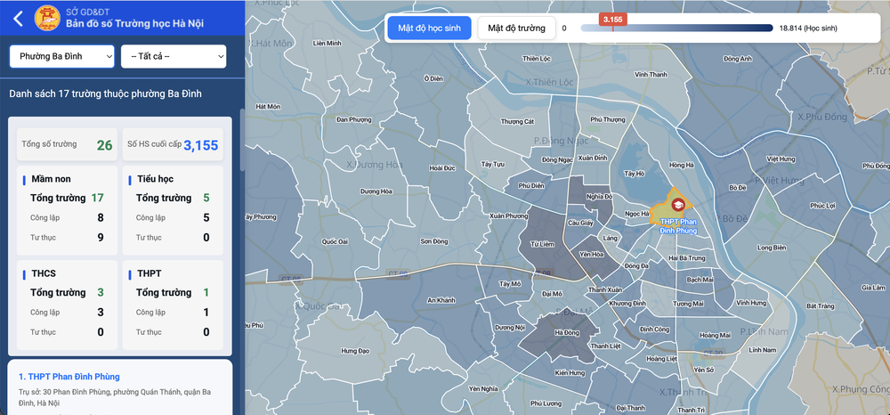Image resolution: width=890 pixels, height=415 pixels.
Task: Click the Đại Mỗ ward label
Action: click(552, 294)
